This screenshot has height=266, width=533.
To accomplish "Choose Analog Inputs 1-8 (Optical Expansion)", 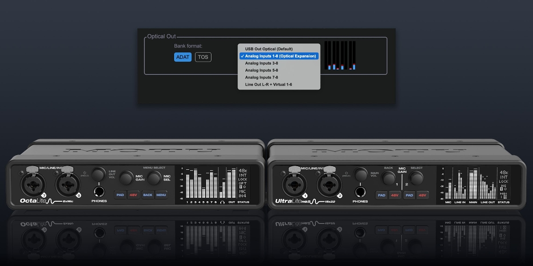I will (x=279, y=56).
